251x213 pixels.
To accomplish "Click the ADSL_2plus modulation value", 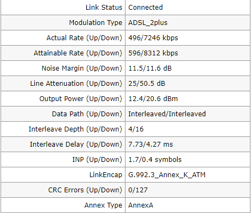I will point(148,23).
